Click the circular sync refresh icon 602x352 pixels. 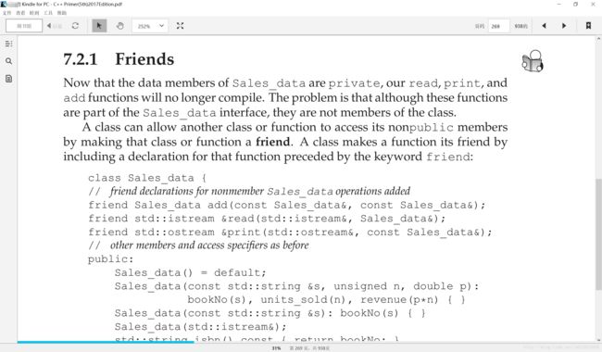tap(75, 26)
